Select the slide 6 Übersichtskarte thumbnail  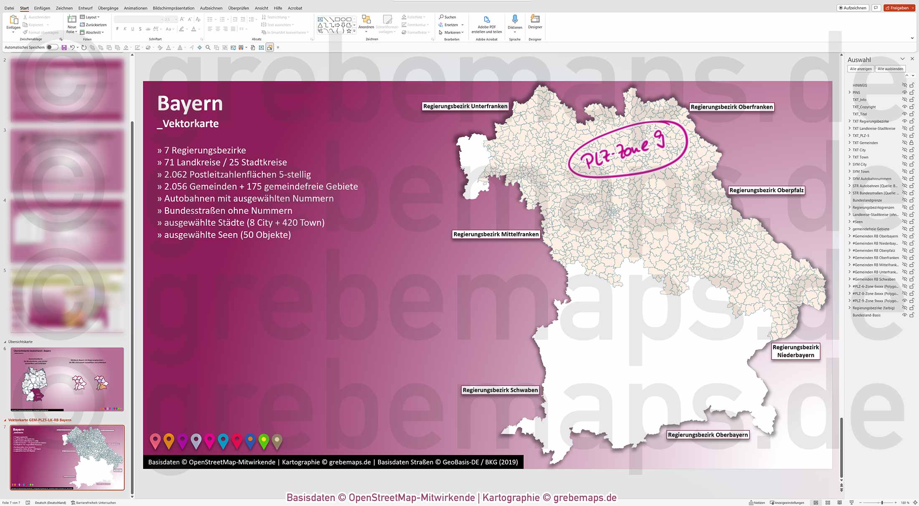click(x=67, y=379)
